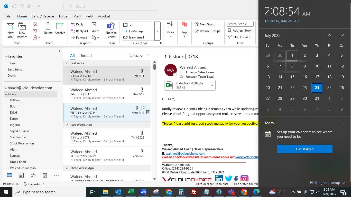
Task: Go to next month in calendar
Action: [342, 35]
